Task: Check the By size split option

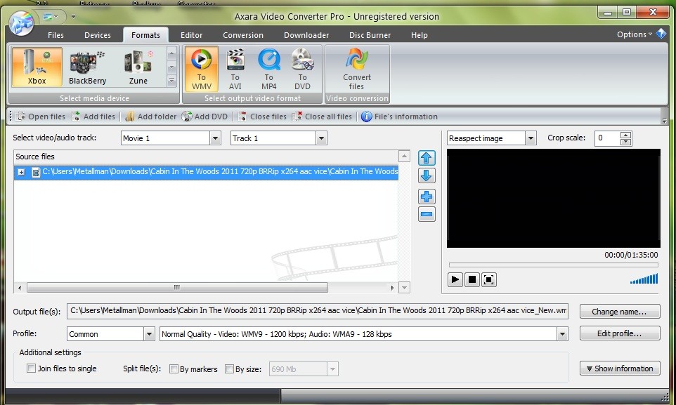Action: click(x=229, y=369)
